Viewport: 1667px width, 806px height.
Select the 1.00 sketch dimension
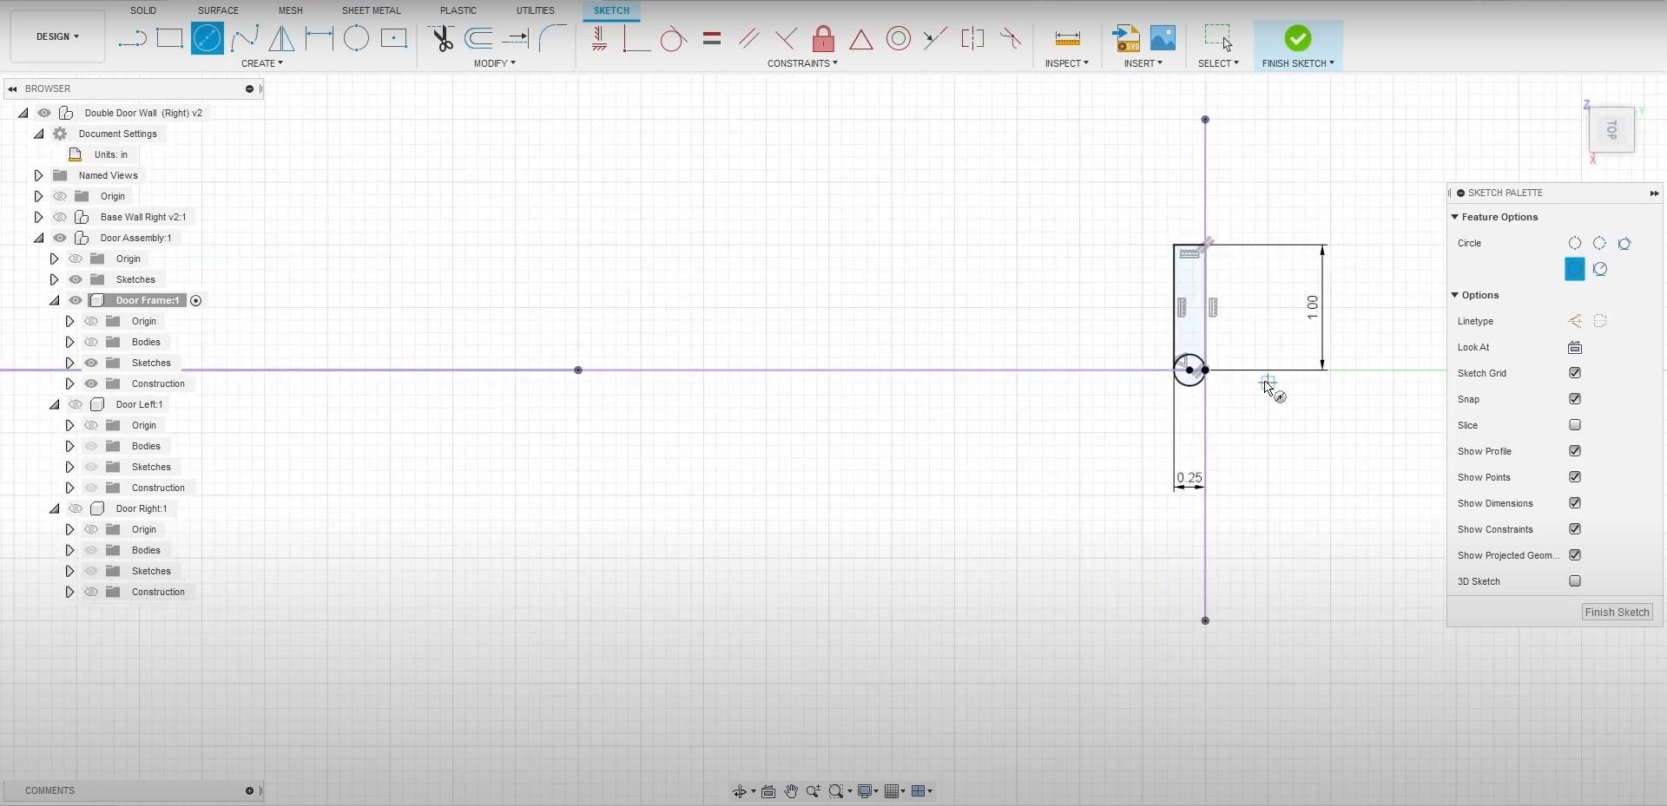pos(1312,307)
